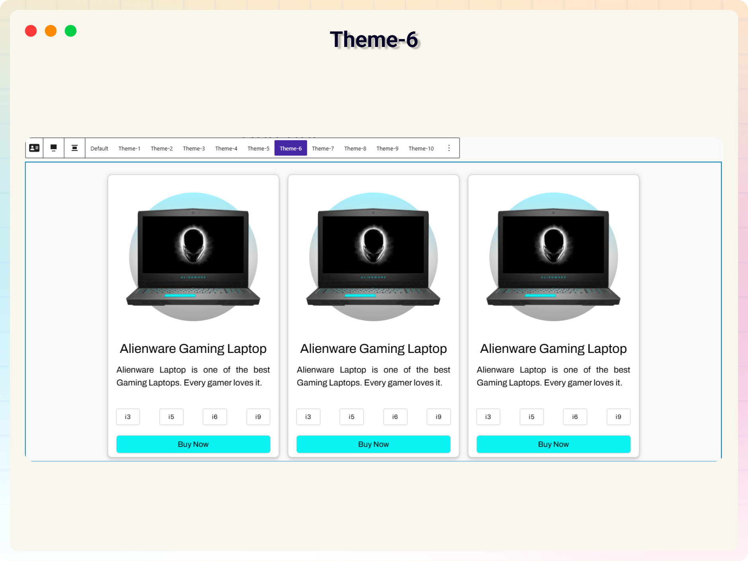Apply the Theme-10 tab
Image resolution: width=748 pixels, height=561 pixels.
421,148
